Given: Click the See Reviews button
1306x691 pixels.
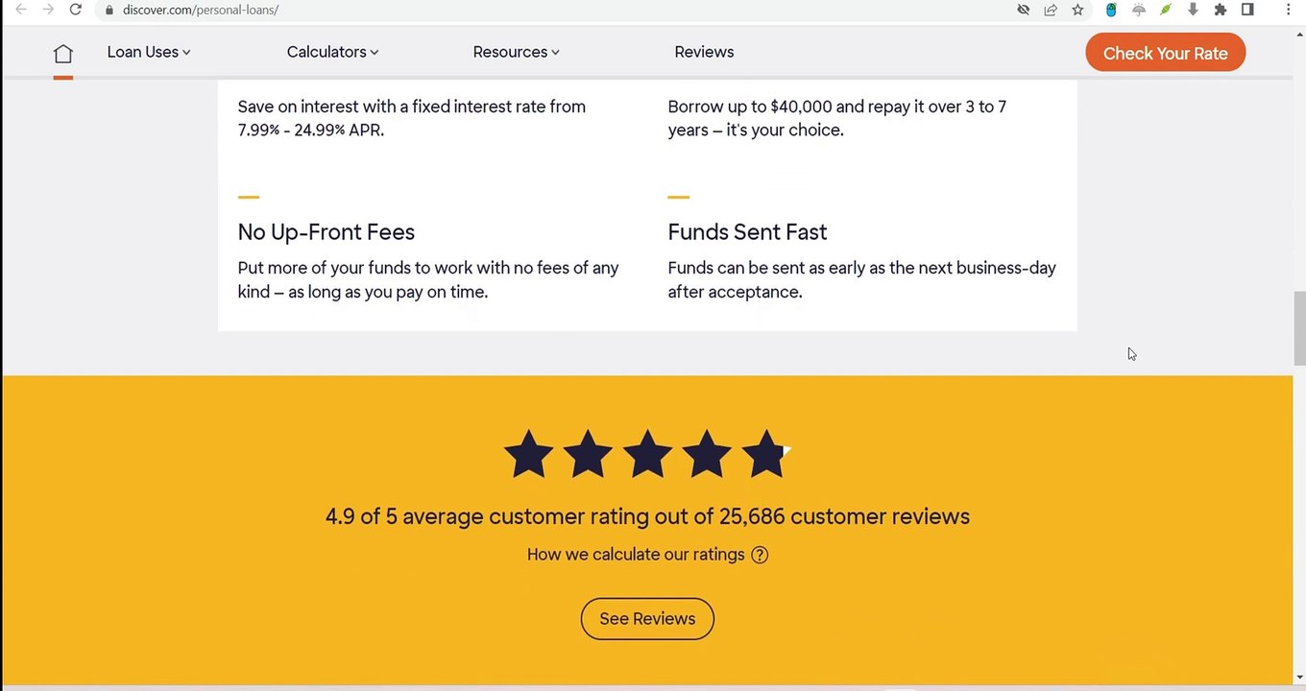Looking at the screenshot, I should pos(647,619).
